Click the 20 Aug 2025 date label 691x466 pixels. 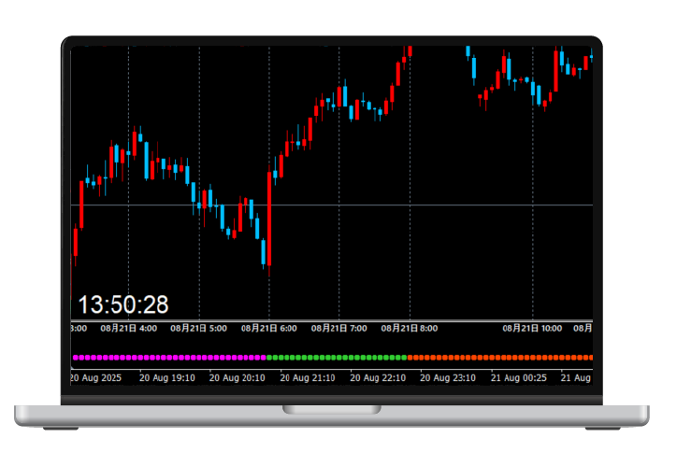[97, 378]
